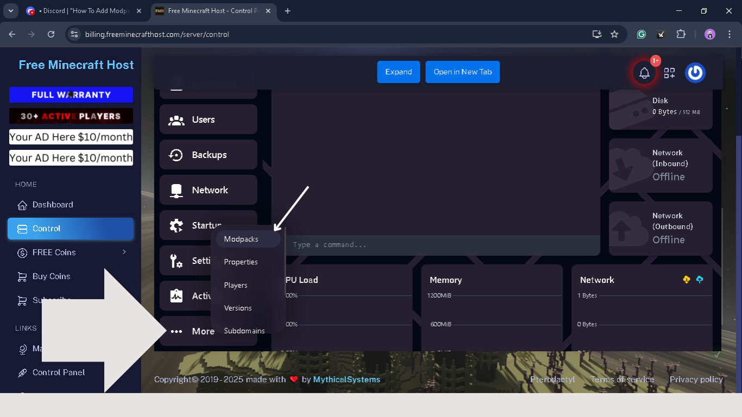This screenshot has width=742, height=417.
Task: Click the FULL WARRANTY banner
Action: click(71, 94)
